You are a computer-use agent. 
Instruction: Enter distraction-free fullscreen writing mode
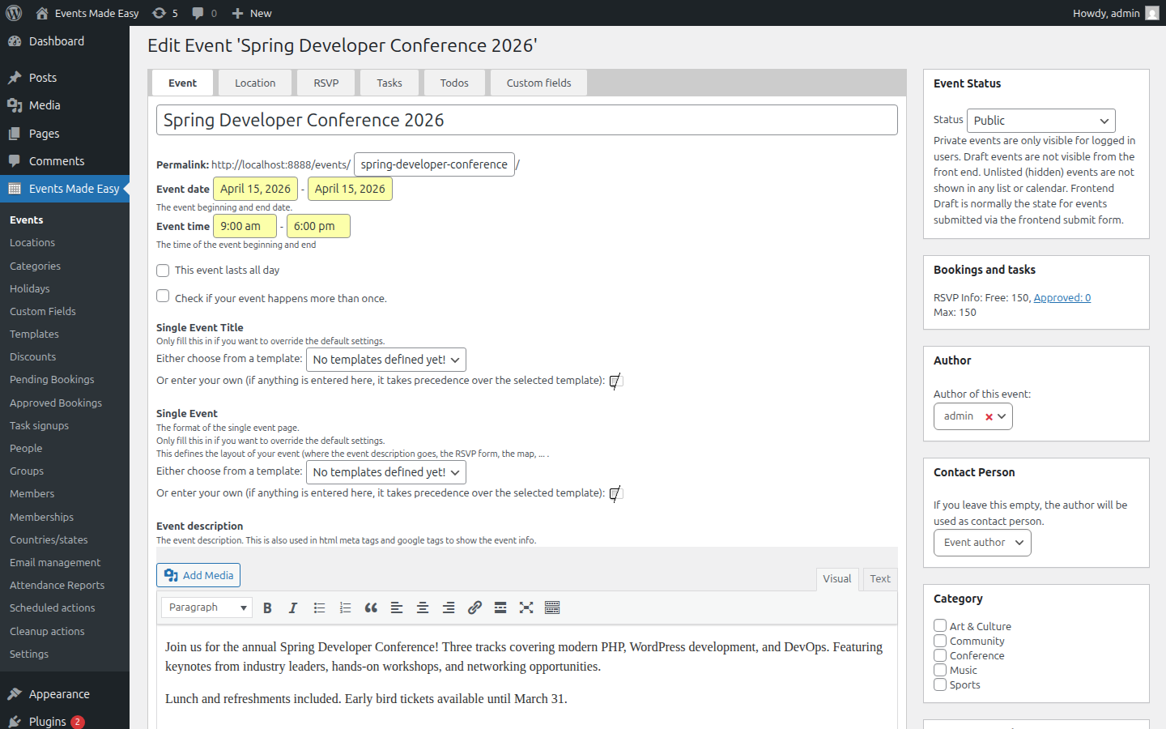coord(526,607)
